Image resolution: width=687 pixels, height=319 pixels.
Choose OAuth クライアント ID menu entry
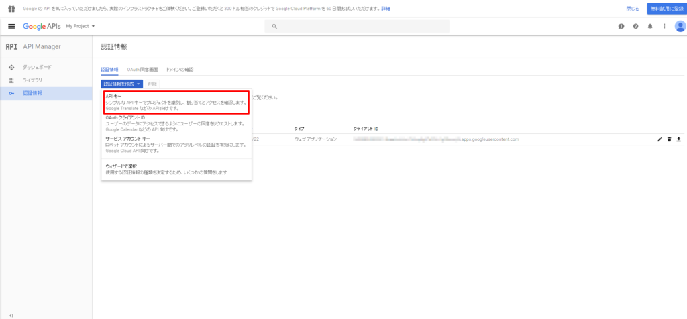point(176,123)
